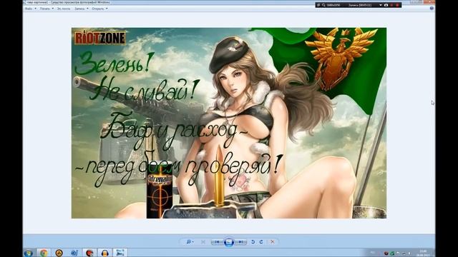
Task: Open the Печать dropdown menu
Action: click(47, 9)
